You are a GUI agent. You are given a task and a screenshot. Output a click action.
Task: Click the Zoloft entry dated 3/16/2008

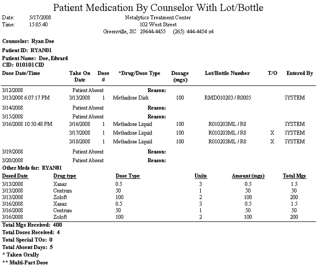pyautogui.click(x=60, y=217)
